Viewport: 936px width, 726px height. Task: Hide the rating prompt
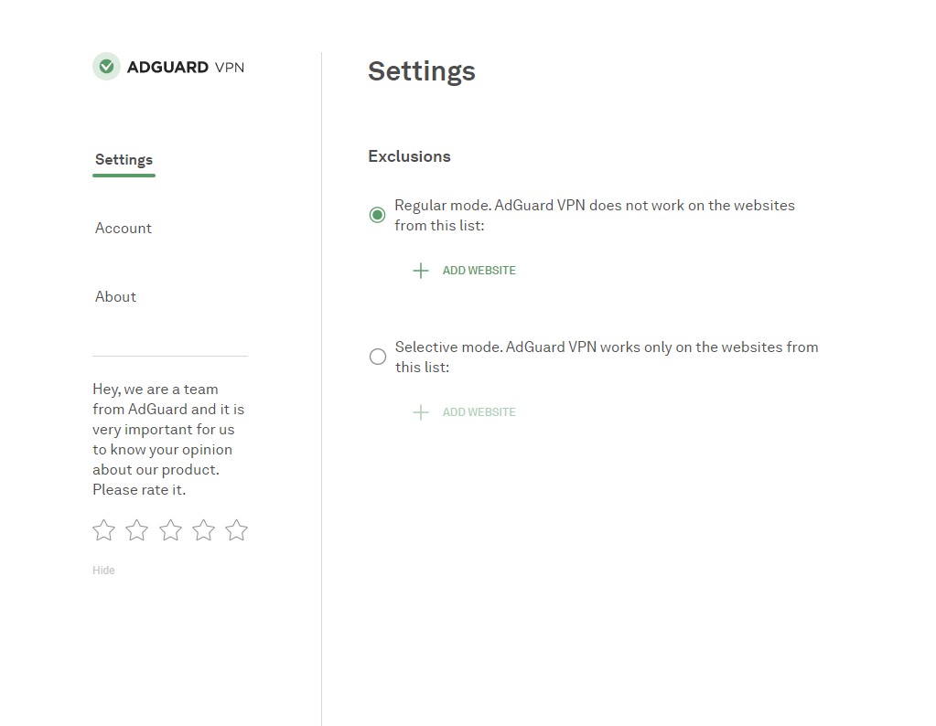pyautogui.click(x=103, y=571)
